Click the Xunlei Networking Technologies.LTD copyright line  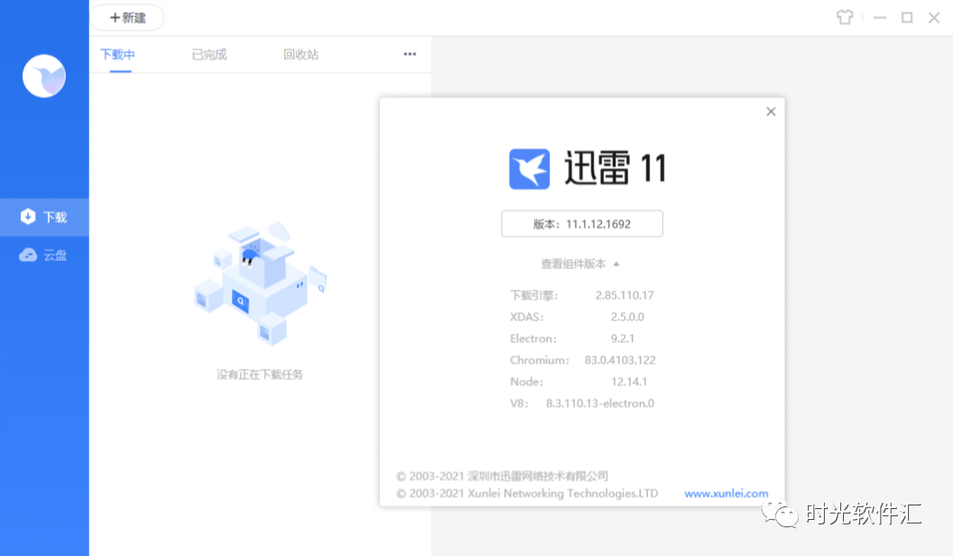tap(527, 494)
